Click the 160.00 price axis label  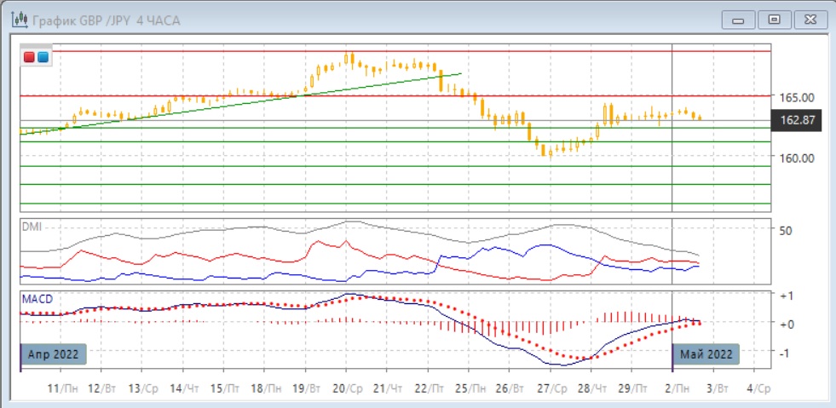pos(796,158)
